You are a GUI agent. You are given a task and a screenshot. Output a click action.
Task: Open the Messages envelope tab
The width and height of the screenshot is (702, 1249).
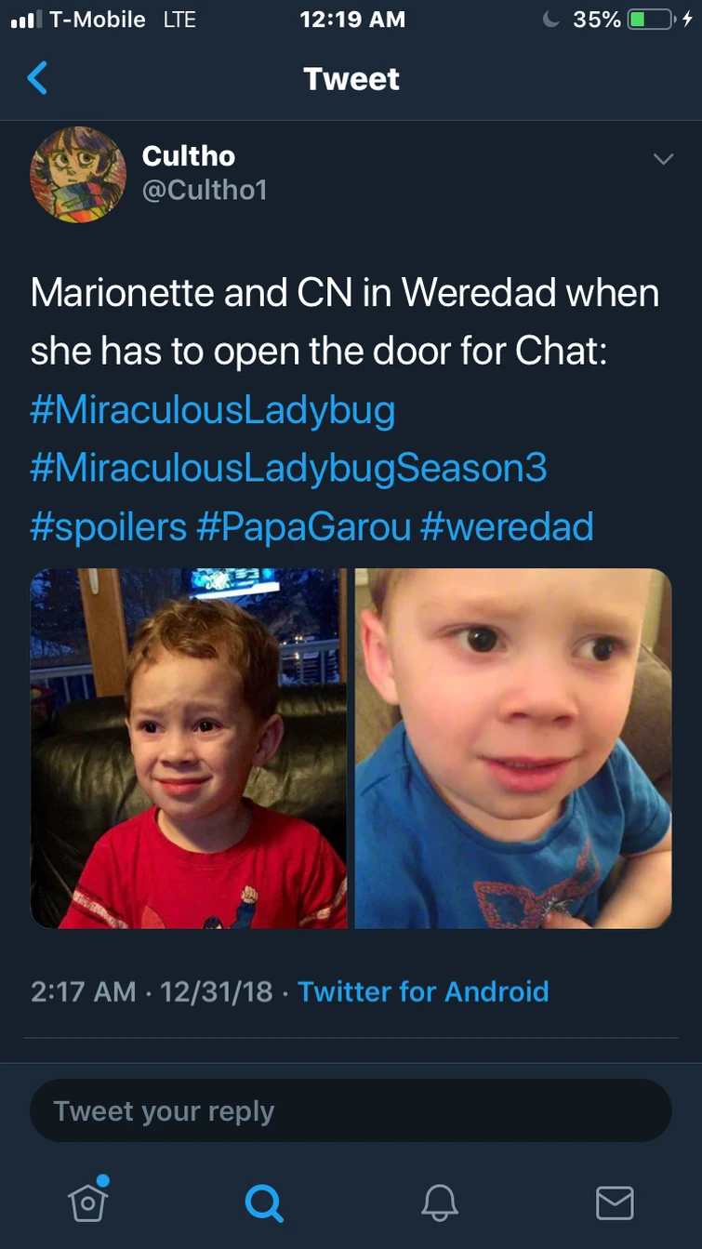click(615, 1202)
